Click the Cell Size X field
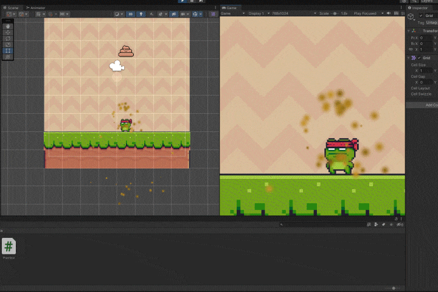The width and height of the screenshot is (438, 292). point(426,71)
